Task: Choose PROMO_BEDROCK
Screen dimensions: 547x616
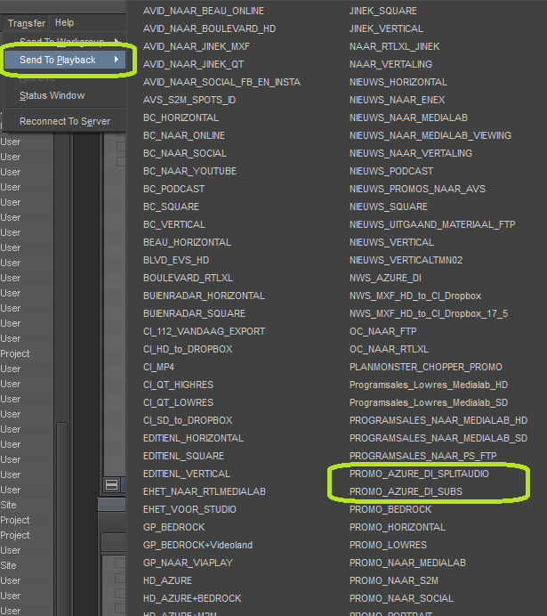Action: point(390,509)
